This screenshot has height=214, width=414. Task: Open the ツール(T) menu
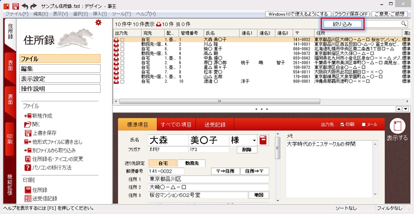(121, 14)
